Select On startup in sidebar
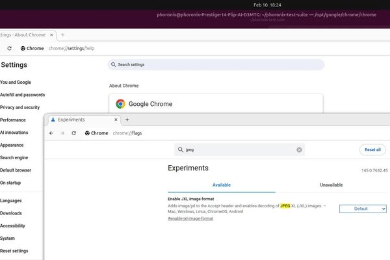Image resolution: width=390 pixels, height=260 pixels. [x=10, y=183]
